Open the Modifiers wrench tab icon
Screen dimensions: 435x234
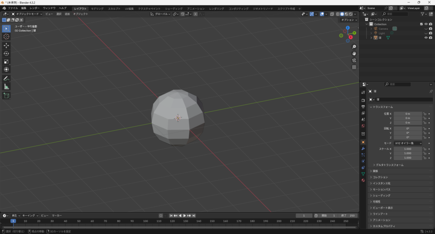tap(363, 148)
